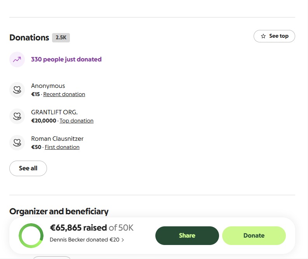Click the purple trending arrow icon
The height and width of the screenshot is (259, 308).
click(x=17, y=59)
